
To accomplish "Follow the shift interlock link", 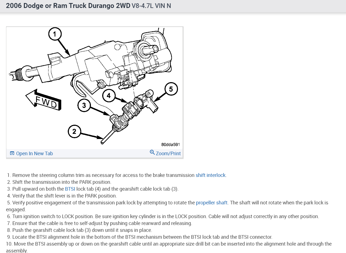I will click(x=210, y=175).
